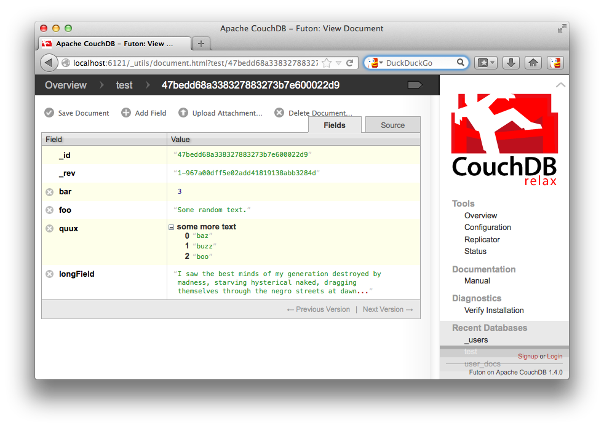Click the Next Version link
Viewport: 604px width, 428px height.
point(387,309)
